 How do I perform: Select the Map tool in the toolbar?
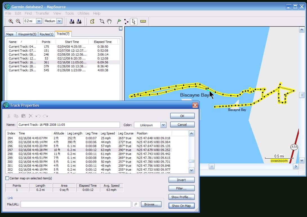tap(92, 21)
